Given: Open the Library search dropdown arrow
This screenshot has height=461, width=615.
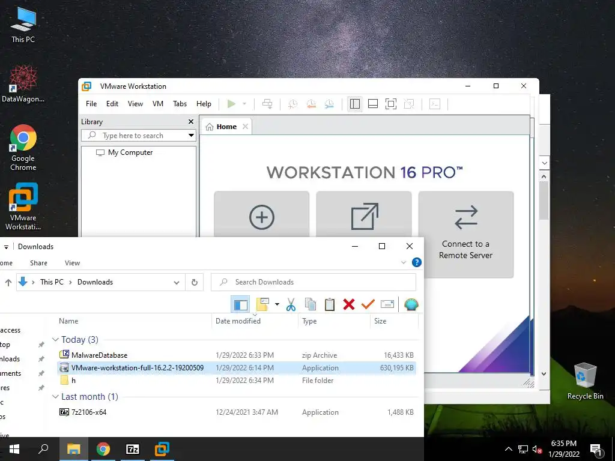Looking at the screenshot, I should click(191, 136).
